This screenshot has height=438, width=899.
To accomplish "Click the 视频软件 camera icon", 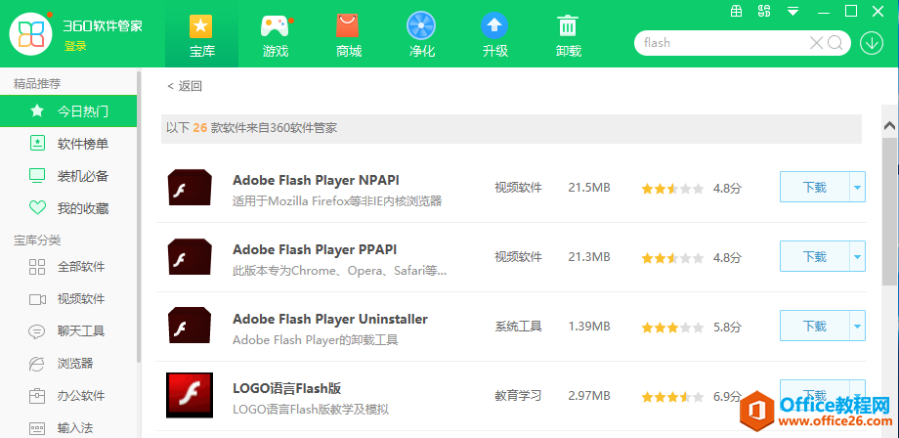I will 37,299.
